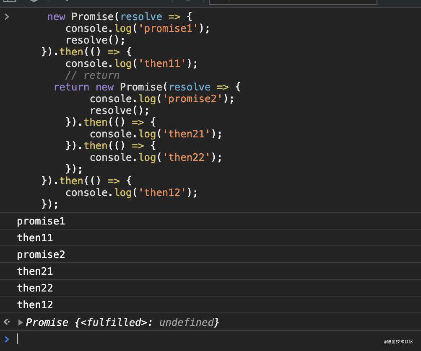The height and width of the screenshot is (351, 421).
Task: Click the 'Promise {<fulfilled>: undefined}' result text
Action: point(122,322)
